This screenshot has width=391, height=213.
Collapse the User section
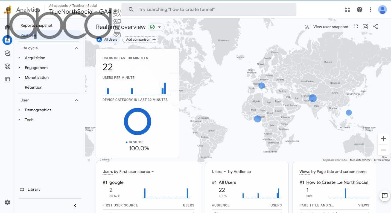pos(77,100)
